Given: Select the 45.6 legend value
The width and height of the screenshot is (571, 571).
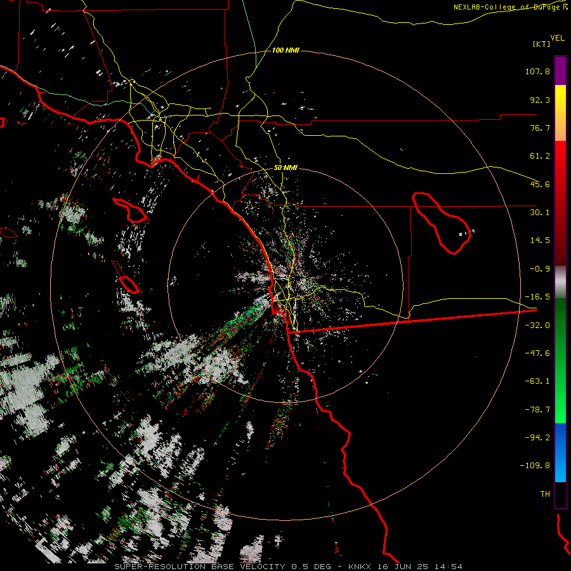Looking at the screenshot, I should point(540,185).
